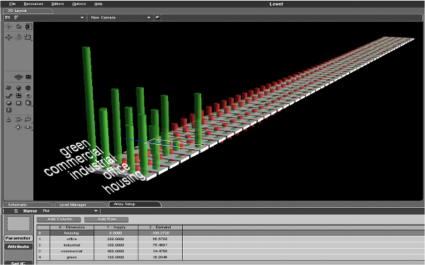Click the curve path tool icon
The width and height of the screenshot is (425, 265).
[8, 95]
